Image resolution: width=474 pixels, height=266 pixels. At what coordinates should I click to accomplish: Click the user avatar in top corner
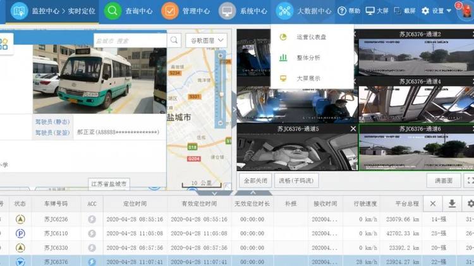coord(466,10)
